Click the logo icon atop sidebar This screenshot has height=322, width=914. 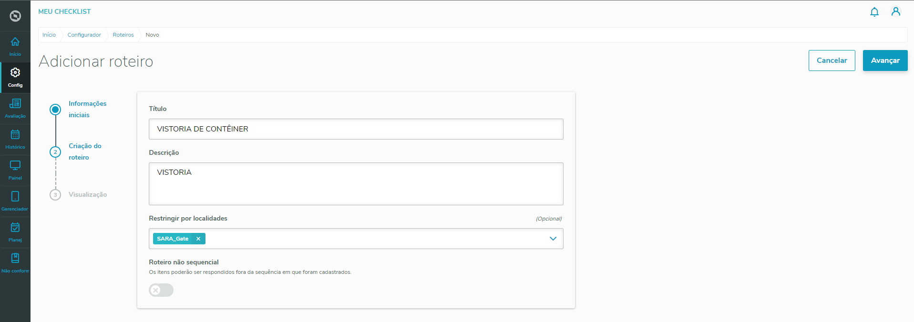click(15, 16)
